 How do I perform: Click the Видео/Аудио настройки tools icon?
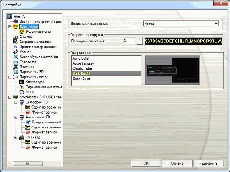tap(16, 57)
